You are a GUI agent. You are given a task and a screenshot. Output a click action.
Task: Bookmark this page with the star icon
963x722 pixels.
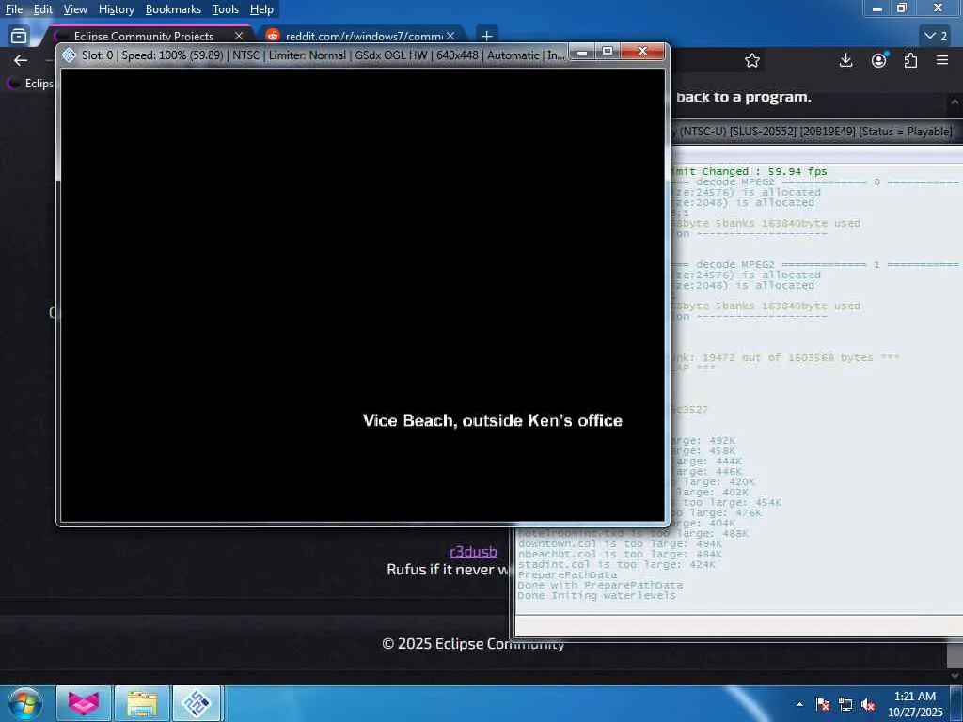tap(752, 60)
